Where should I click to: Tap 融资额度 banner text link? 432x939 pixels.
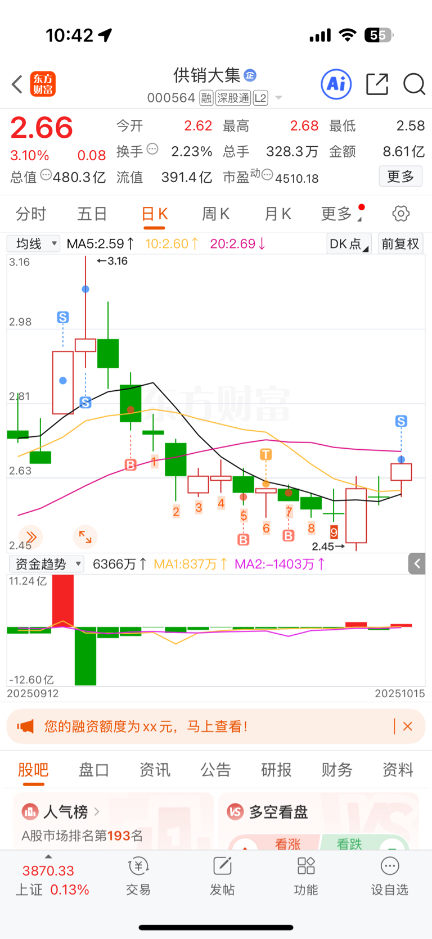[x=146, y=726]
